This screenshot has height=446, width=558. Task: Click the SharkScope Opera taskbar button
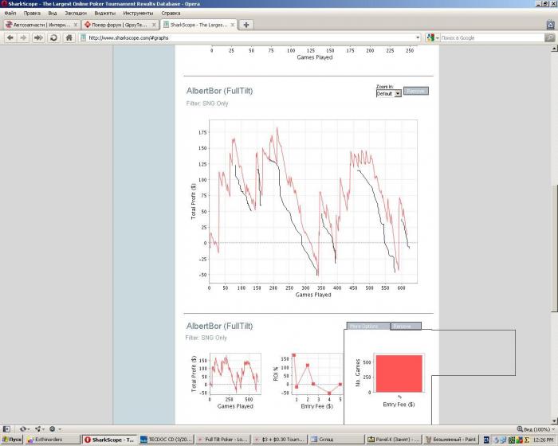109,440
